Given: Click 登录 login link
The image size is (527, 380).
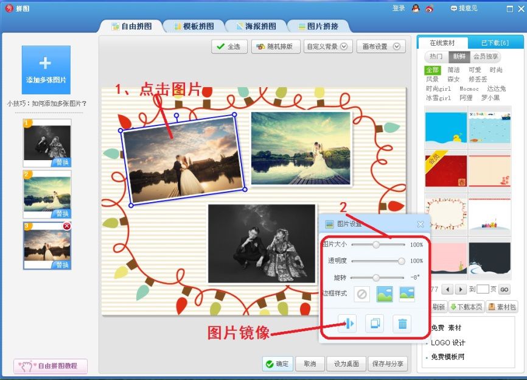Looking at the screenshot, I should [399, 9].
